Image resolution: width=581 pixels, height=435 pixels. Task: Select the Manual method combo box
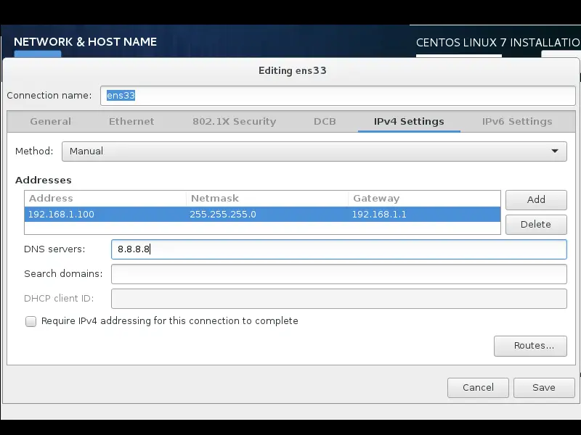(x=314, y=152)
